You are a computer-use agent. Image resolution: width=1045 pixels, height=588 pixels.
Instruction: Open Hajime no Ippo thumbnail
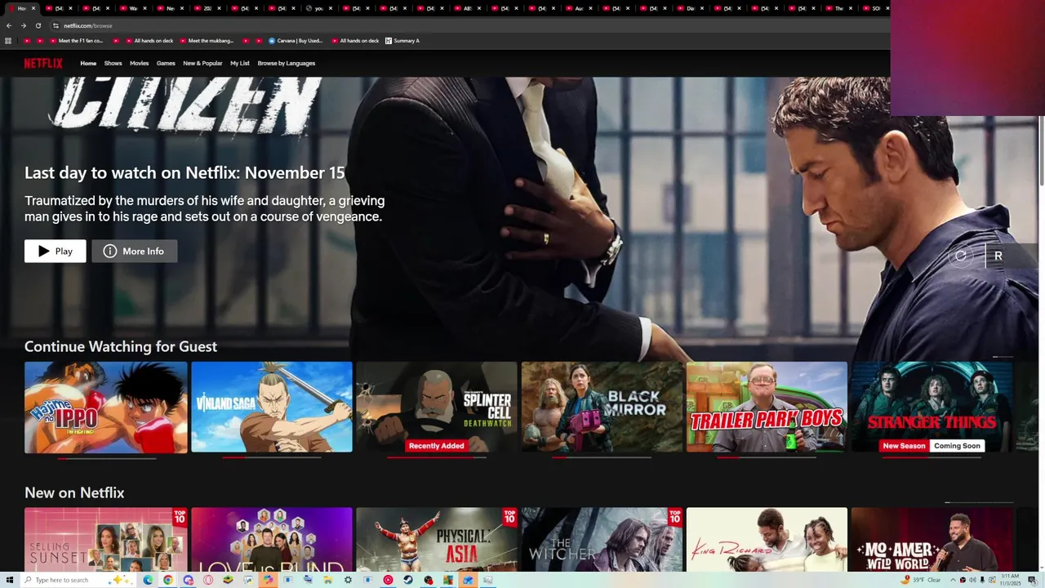106,408
